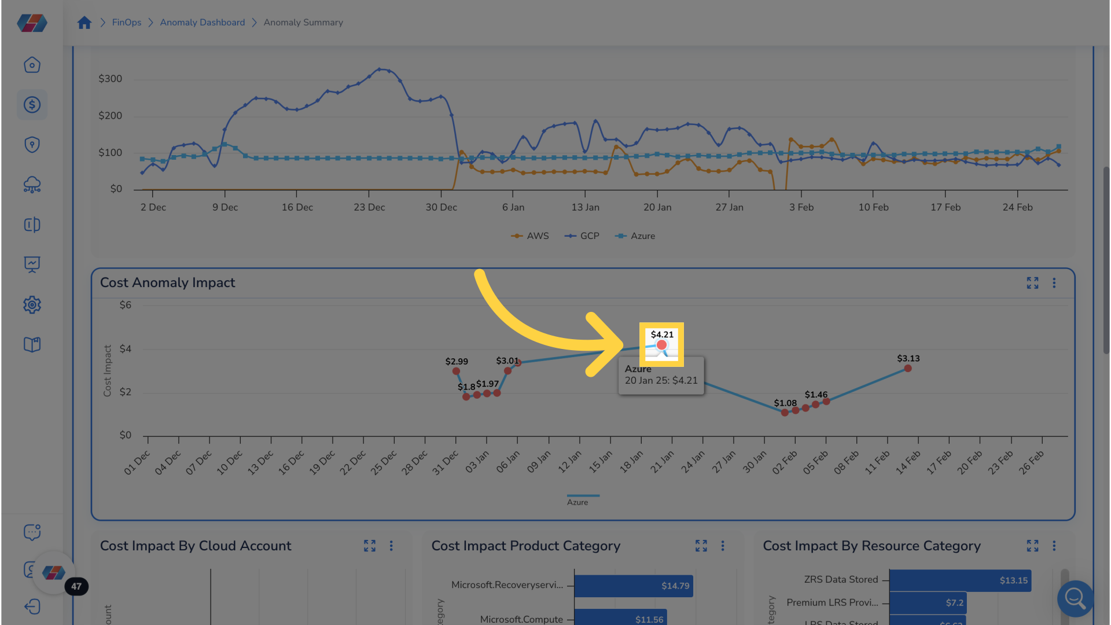Open the monitor chart sidebar icon
1111x625 pixels.
(x=32, y=264)
